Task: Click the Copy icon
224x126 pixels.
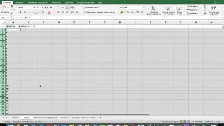Action: pos(12,10)
